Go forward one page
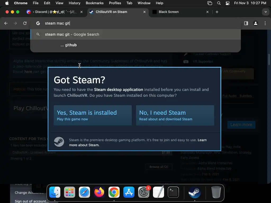Screen dimensions: 271x203 pos(15,23)
